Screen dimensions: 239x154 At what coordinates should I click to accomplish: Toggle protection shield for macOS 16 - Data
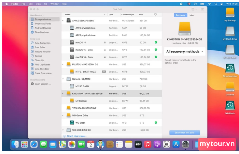156,57
